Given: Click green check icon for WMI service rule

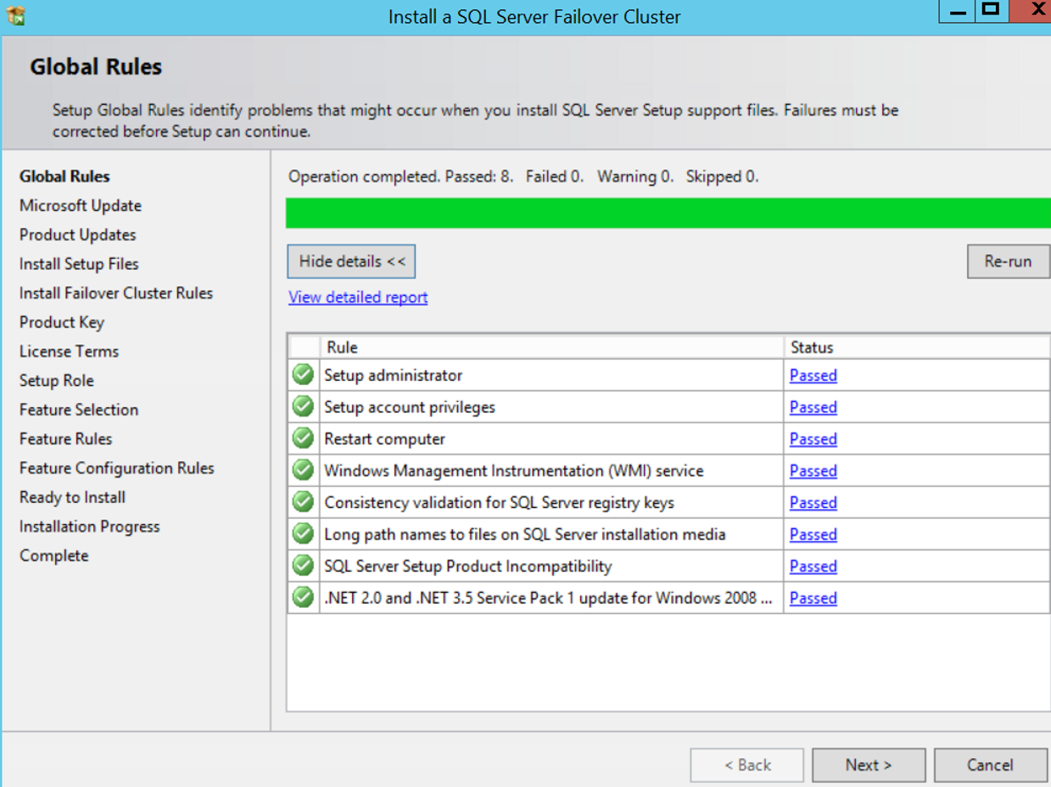Looking at the screenshot, I should pos(303,471).
